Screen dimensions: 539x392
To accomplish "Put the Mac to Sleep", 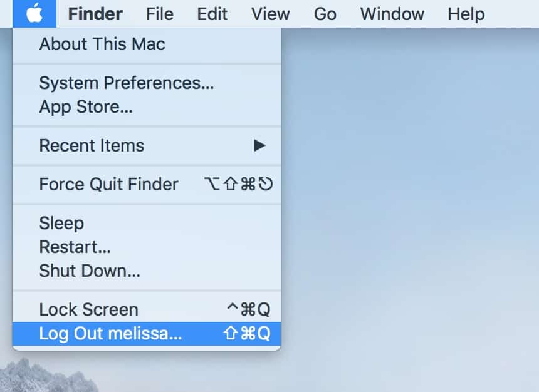I will point(61,224).
